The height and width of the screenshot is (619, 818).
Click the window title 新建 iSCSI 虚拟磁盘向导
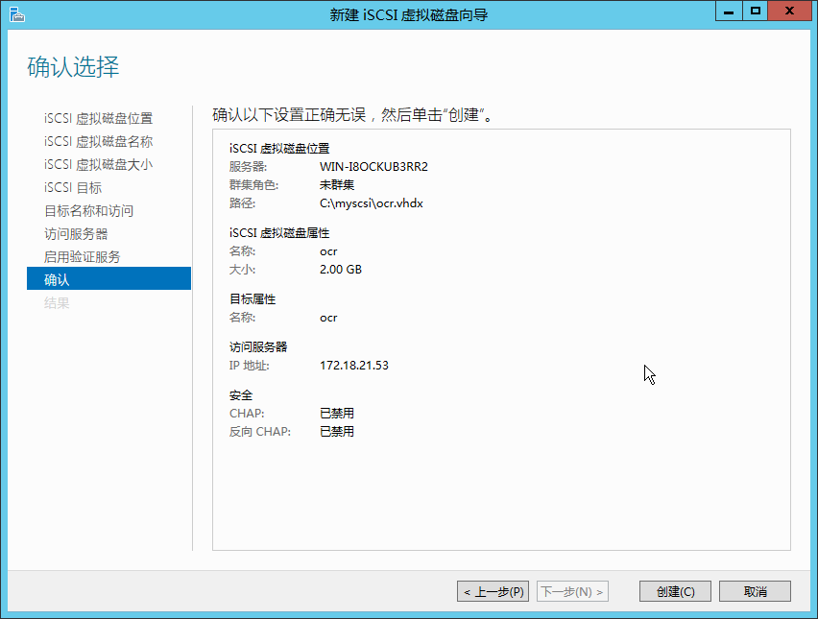coord(408,14)
